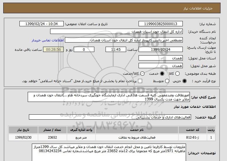The width and height of the screenshot is (227, 161).
Task: Click the quantity cell 23652
Action: pyautogui.click(x=52, y=137)
